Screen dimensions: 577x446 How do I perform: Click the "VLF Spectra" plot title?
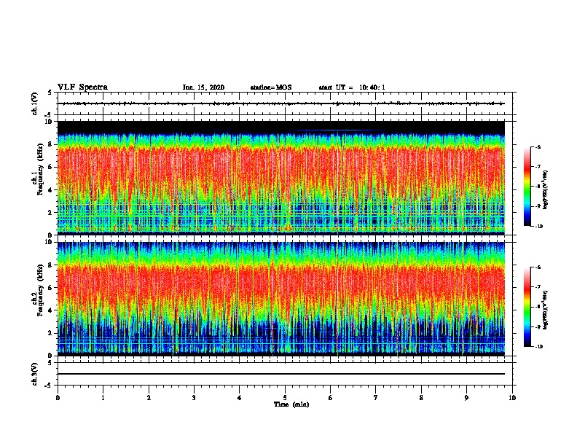coord(82,87)
